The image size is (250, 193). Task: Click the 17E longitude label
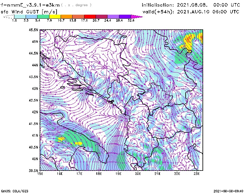coord(79,174)
